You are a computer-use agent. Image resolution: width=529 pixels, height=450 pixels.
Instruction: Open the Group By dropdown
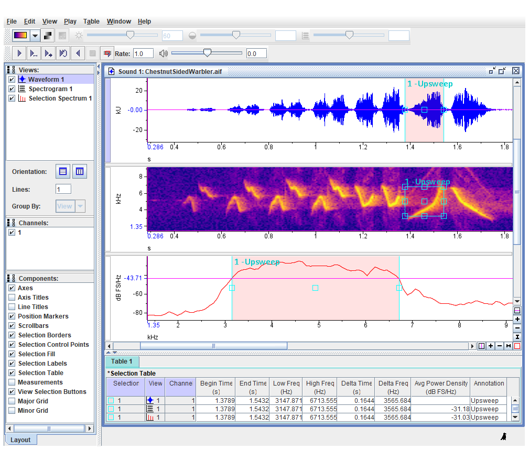80,206
